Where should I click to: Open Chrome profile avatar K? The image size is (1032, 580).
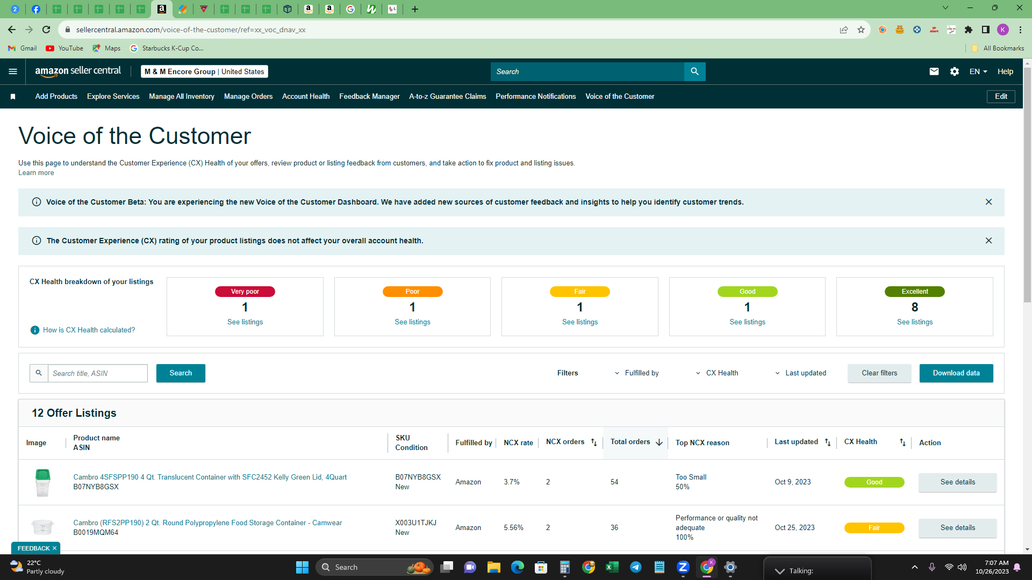pyautogui.click(x=1003, y=30)
